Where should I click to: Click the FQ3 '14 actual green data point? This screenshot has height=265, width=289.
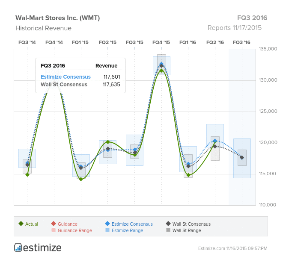(x=27, y=174)
